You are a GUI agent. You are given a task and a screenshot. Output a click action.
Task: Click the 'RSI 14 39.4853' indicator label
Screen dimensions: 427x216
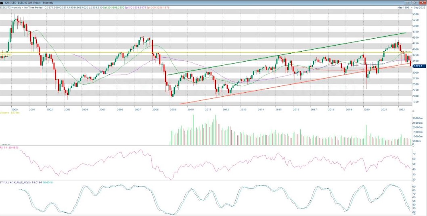tap(9, 148)
